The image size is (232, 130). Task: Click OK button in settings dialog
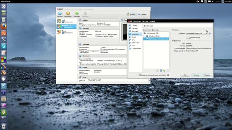pyautogui.click(x=185, y=75)
